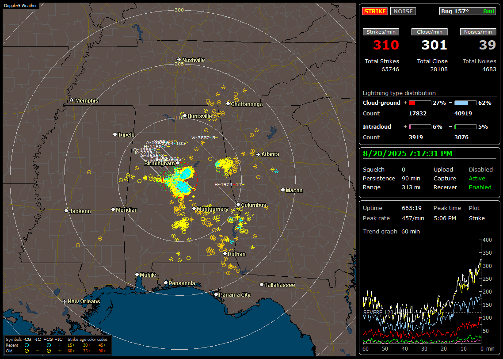Select the Macon city marker dot
This screenshot has width=503, height=359.
282,190
